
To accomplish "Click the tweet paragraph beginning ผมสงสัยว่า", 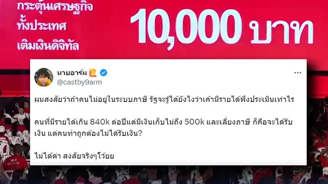I will 164,100.
